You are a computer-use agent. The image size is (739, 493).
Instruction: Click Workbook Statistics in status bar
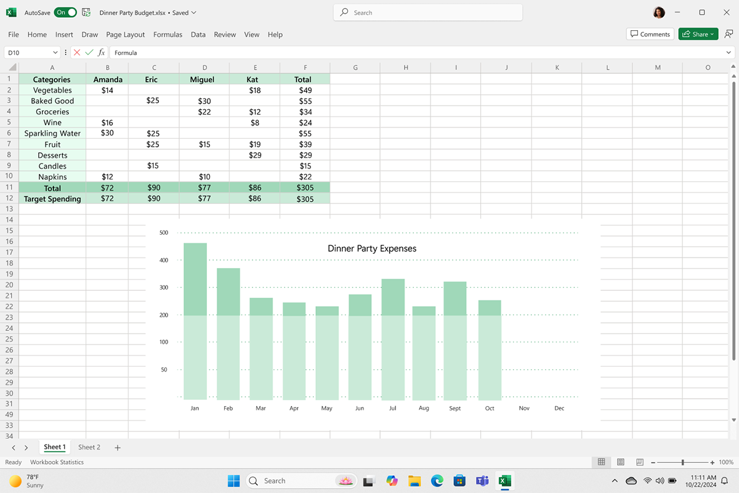(x=57, y=462)
